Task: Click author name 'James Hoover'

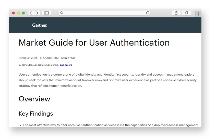Action: 29,65
